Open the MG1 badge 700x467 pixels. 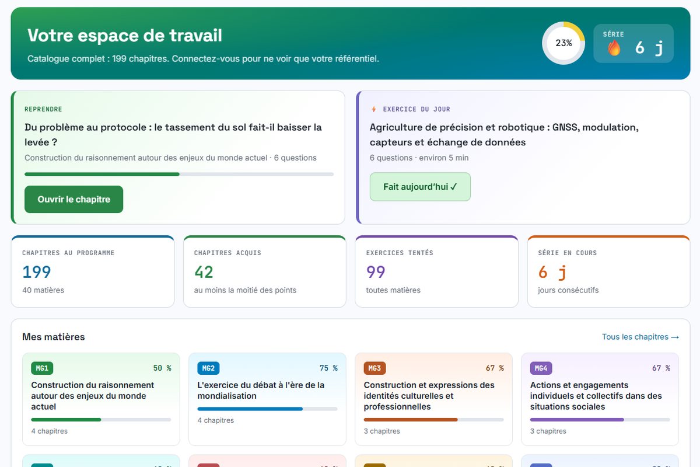click(x=42, y=368)
